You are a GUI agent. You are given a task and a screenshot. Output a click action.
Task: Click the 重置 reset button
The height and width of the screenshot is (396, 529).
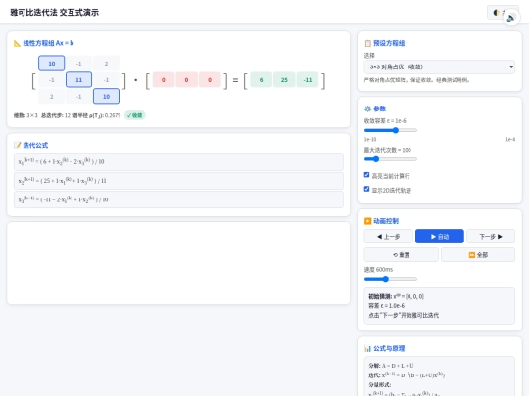click(x=401, y=255)
